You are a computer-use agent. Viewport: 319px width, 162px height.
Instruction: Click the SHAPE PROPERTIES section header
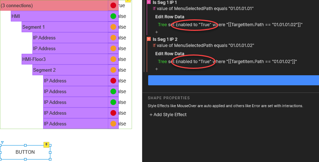click(169, 98)
